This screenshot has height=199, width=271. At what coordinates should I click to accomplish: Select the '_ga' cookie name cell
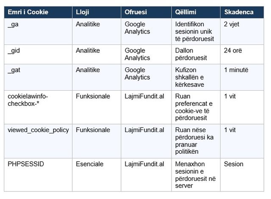38,31
